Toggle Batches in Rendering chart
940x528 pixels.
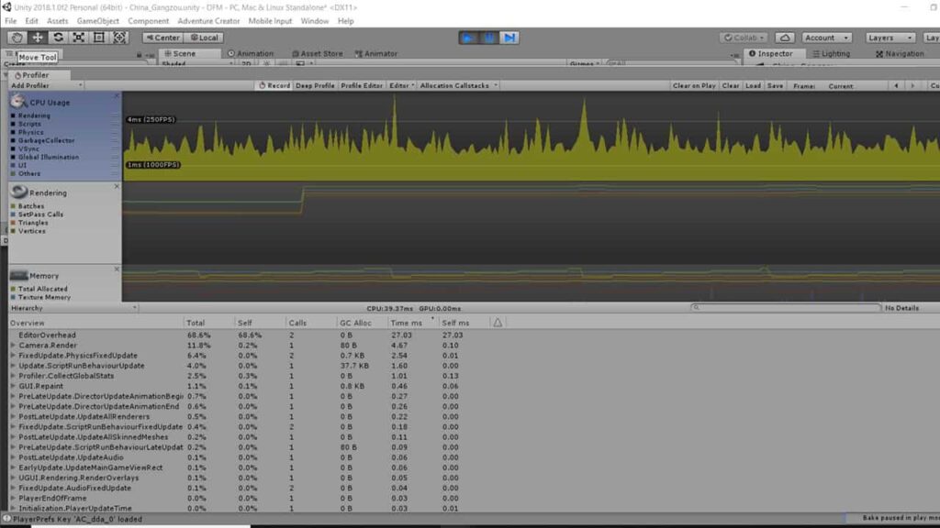click(x=13, y=206)
